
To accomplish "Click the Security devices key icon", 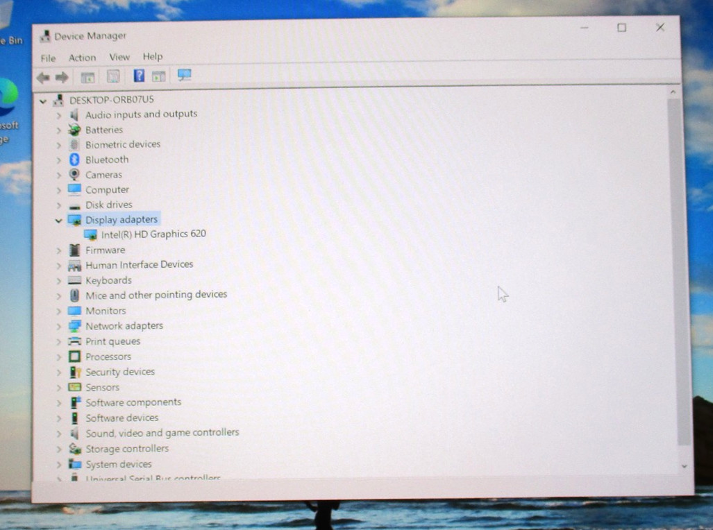I will point(75,373).
